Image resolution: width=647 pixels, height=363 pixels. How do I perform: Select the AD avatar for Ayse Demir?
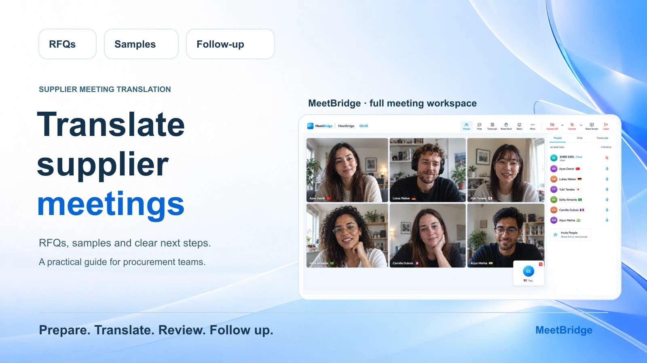(x=554, y=169)
